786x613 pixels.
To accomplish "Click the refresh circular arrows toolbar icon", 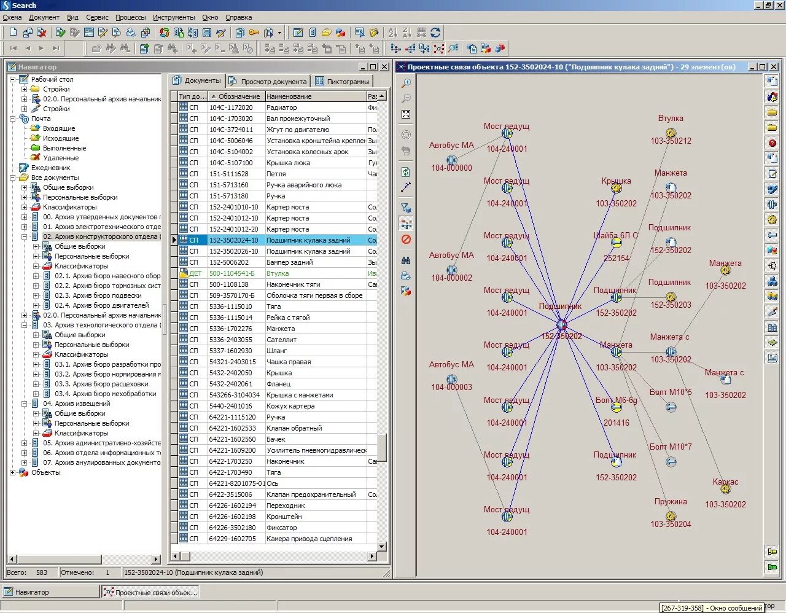I will click(435, 32).
